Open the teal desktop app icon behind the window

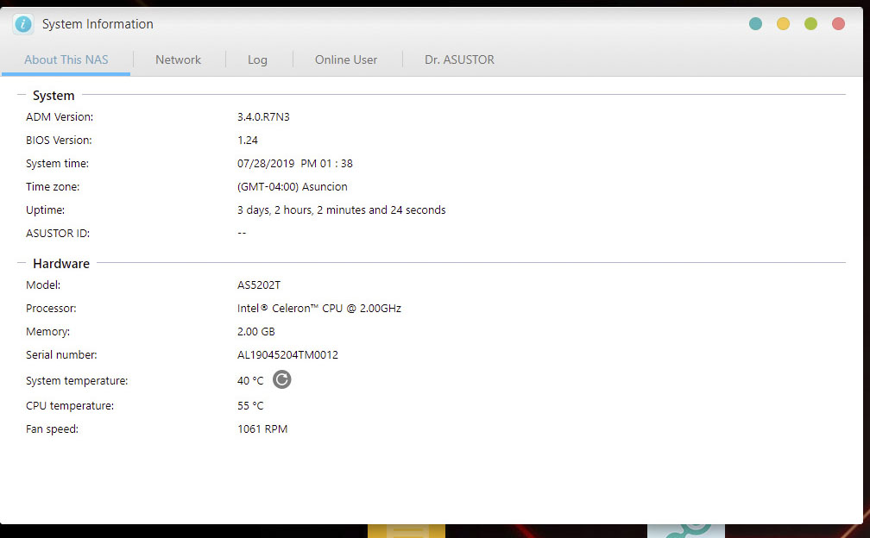pyautogui.click(x=686, y=531)
